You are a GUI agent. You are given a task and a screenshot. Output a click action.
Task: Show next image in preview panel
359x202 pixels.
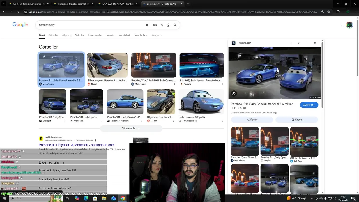pyautogui.click(x=299, y=43)
